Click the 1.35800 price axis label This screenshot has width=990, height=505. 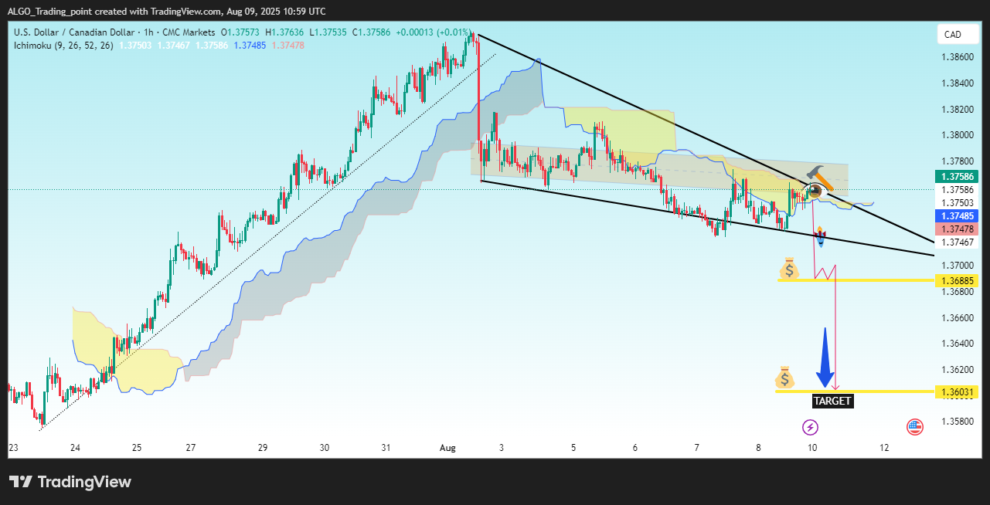click(x=957, y=422)
